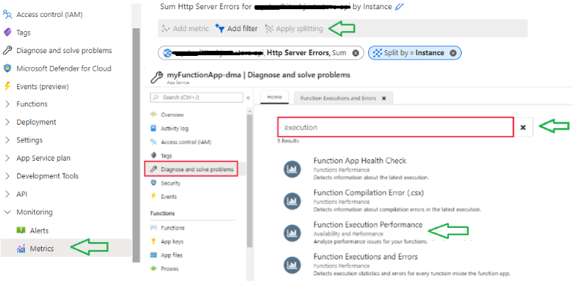Click the pencil icon to edit chart title
This screenshot has width=573, height=281.
click(399, 6)
